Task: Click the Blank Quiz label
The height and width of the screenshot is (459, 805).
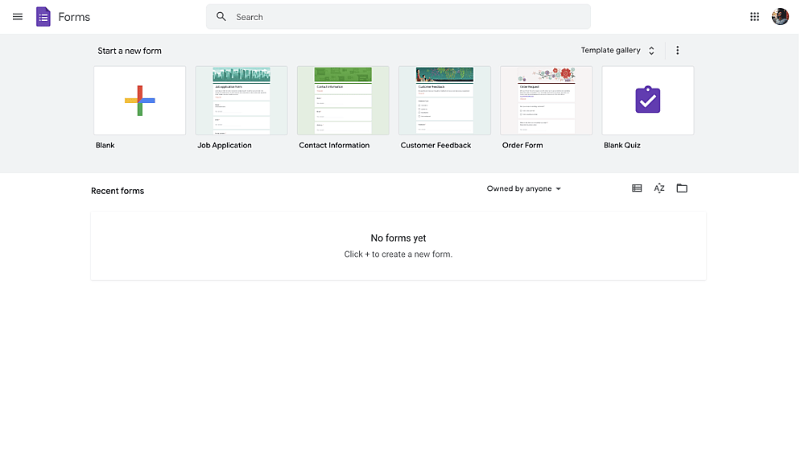Action: 622,145
